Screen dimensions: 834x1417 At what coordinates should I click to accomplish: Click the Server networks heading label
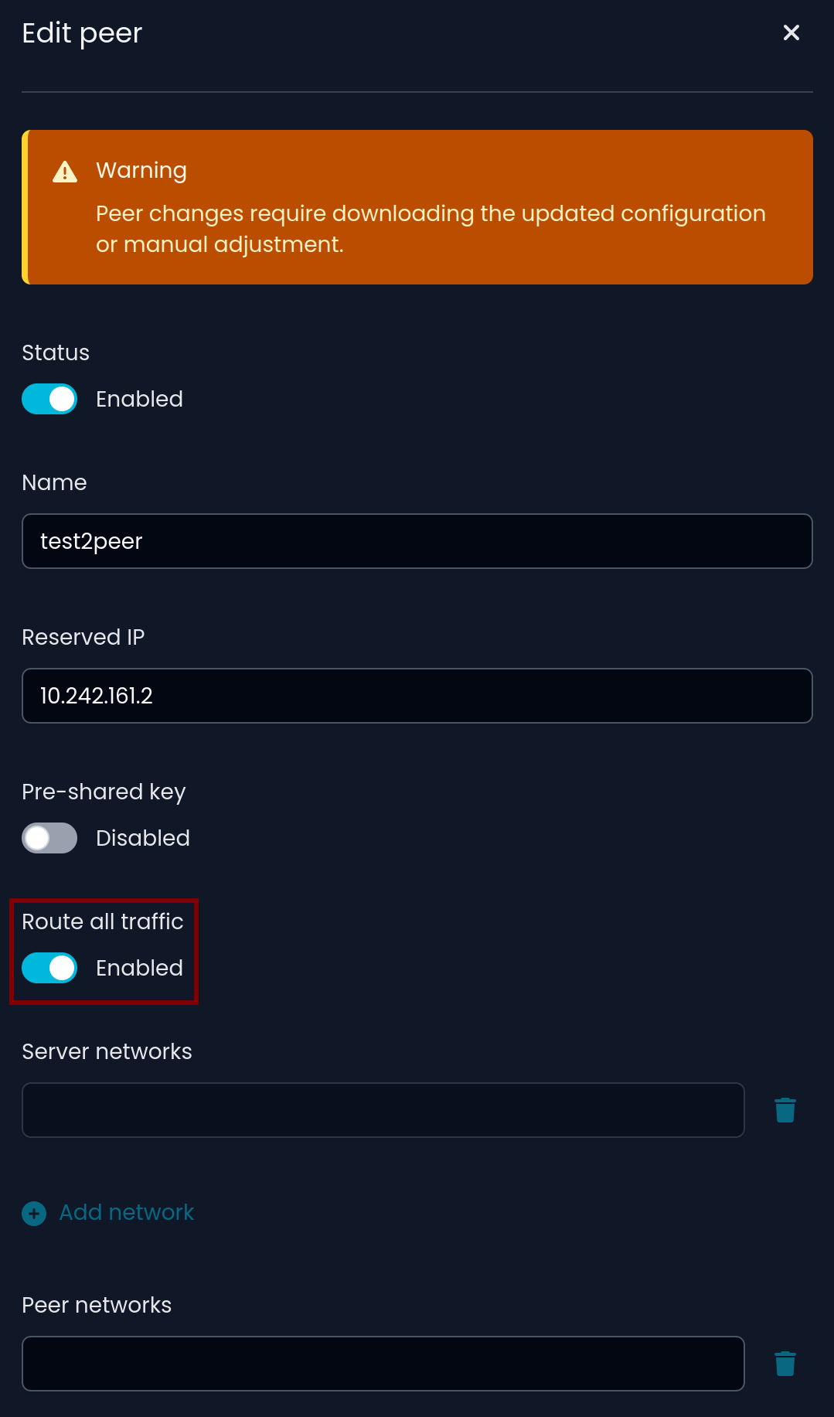click(107, 1051)
